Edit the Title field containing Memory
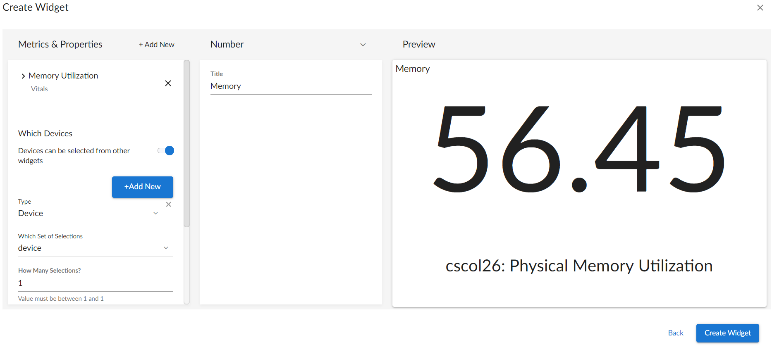 click(291, 86)
